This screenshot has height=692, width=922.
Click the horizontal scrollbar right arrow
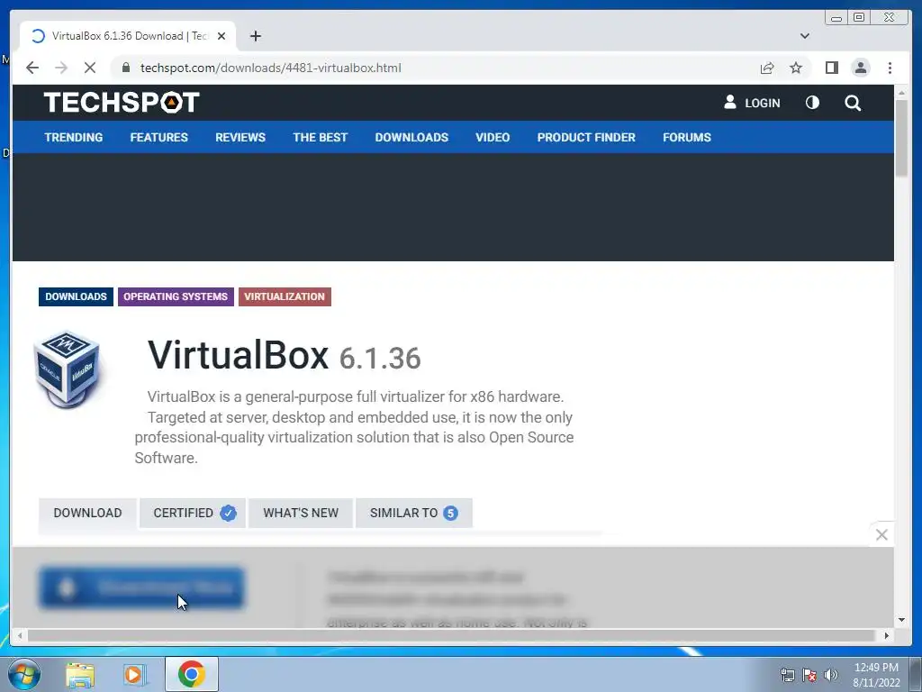[x=887, y=635]
